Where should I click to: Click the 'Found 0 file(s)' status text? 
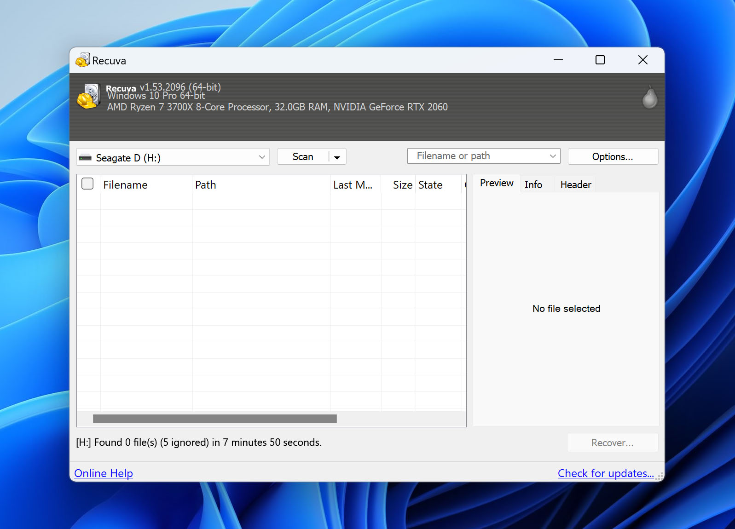pyautogui.click(x=199, y=442)
